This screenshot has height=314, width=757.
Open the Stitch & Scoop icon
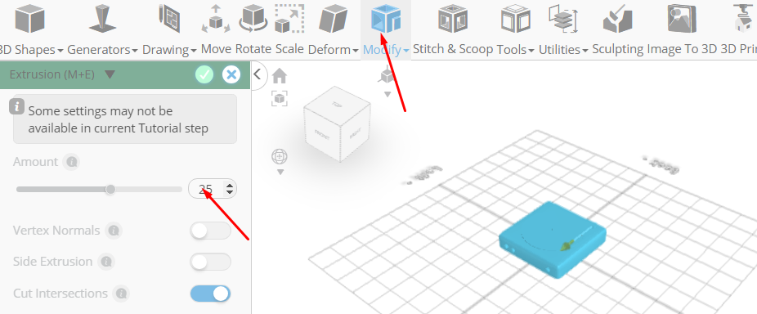coord(453,18)
